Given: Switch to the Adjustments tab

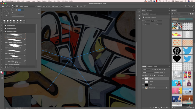Looking at the screenshot, I should pos(153,14).
